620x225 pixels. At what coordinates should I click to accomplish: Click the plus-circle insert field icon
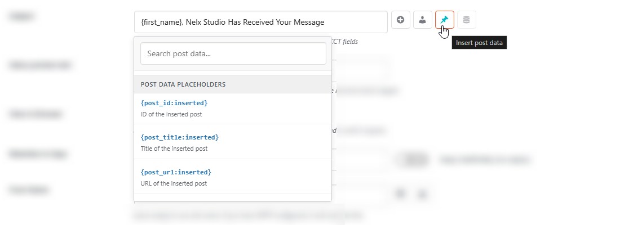click(x=401, y=20)
